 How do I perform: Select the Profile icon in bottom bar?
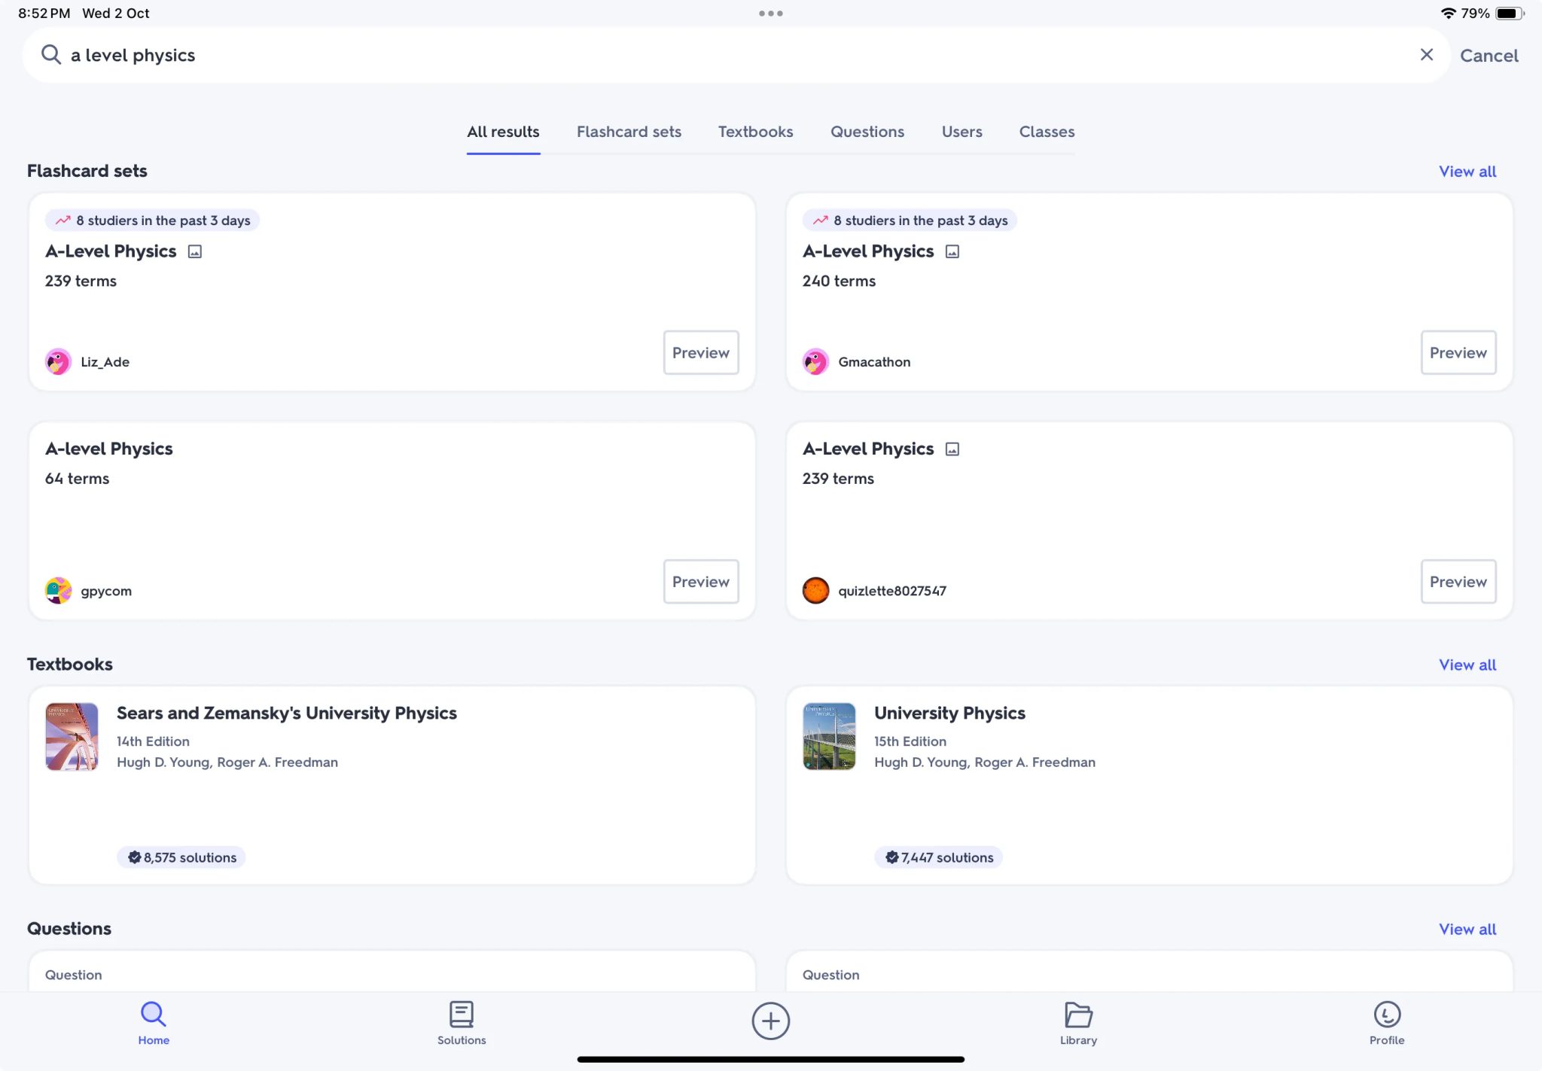pos(1386,1018)
